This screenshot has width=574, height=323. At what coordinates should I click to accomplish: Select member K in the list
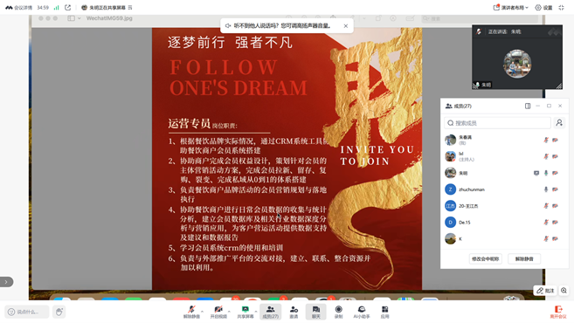pos(504,238)
